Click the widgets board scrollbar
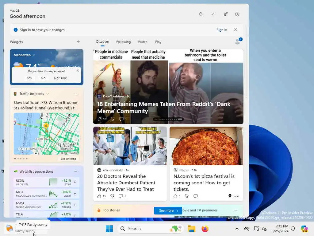The image size is (314, 236). pyautogui.click(x=246, y=61)
